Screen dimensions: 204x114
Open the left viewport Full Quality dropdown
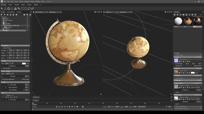[55, 12]
